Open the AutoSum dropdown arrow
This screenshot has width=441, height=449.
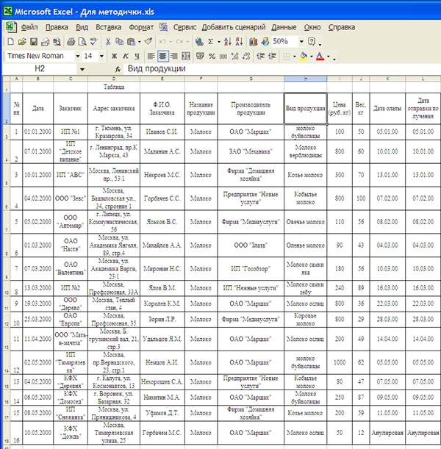coord(219,42)
